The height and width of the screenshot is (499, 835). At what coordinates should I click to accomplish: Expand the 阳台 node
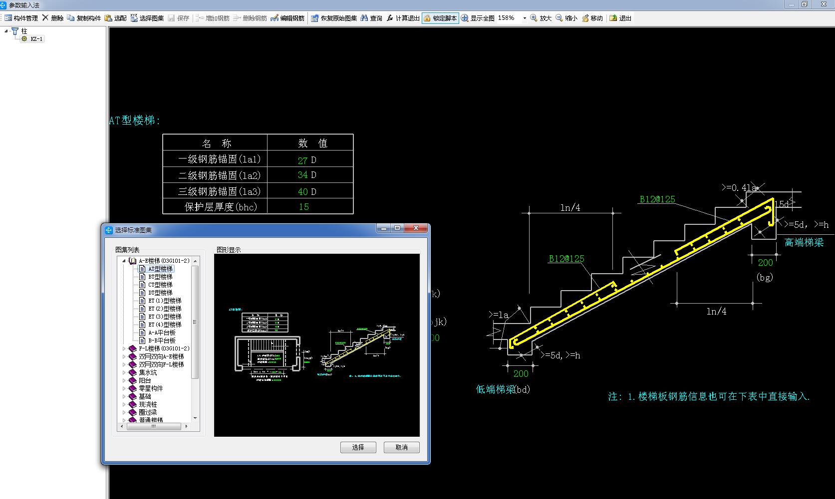point(124,380)
